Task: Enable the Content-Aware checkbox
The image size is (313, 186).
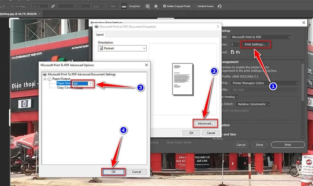Action: pyautogui.click(x=195, y=6)
